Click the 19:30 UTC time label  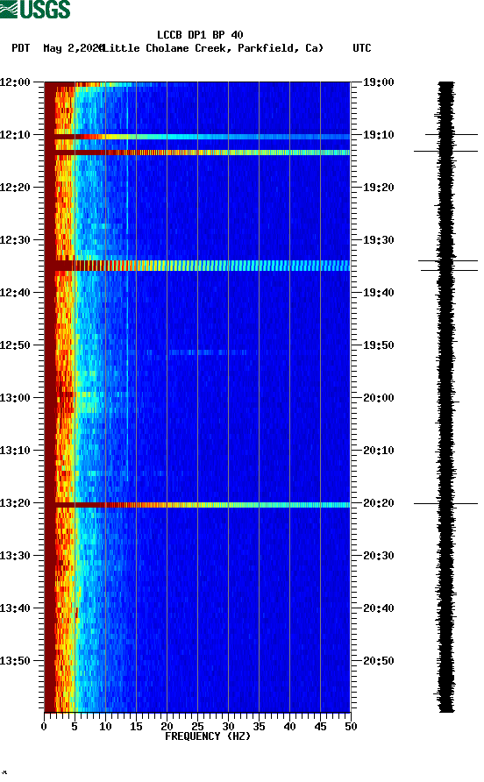(378, 240)
